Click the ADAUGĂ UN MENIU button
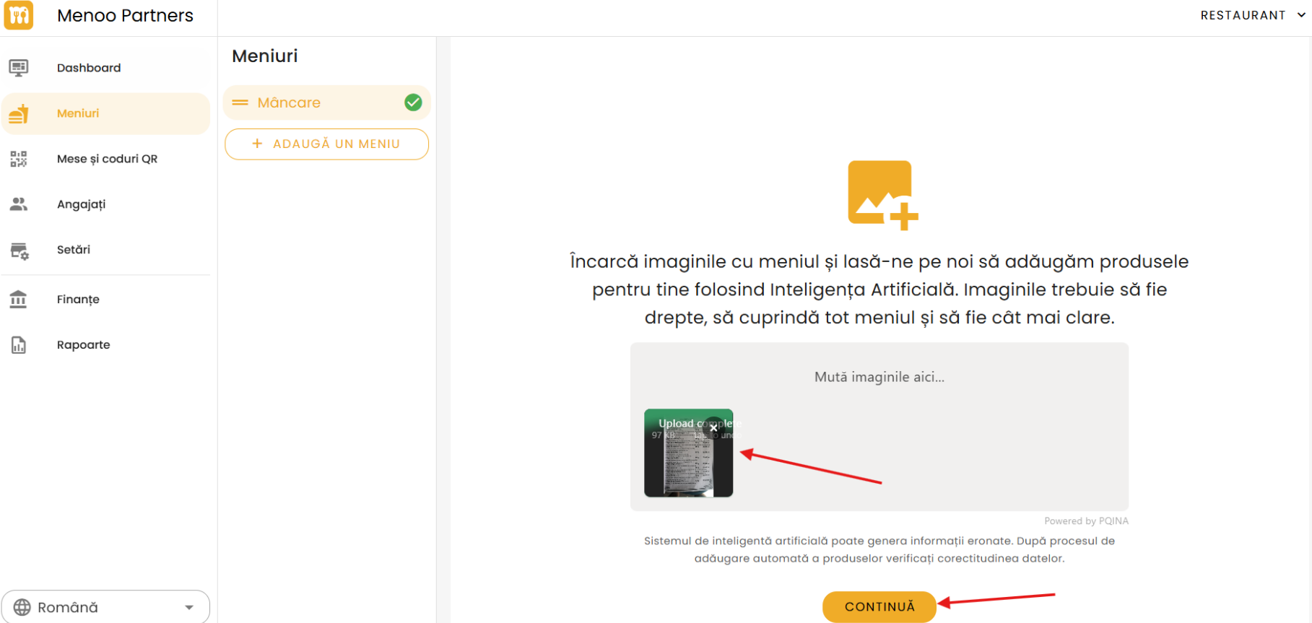 coord(326,144)
